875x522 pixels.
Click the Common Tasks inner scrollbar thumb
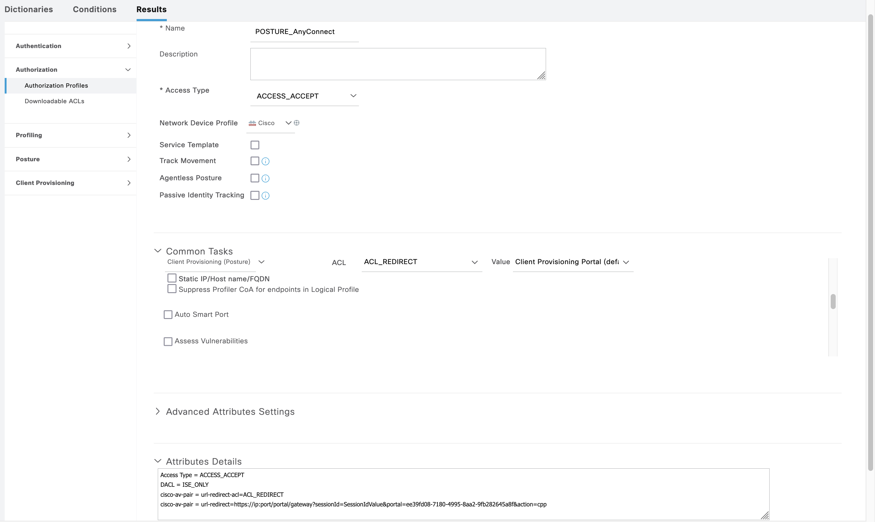point(833,302)
